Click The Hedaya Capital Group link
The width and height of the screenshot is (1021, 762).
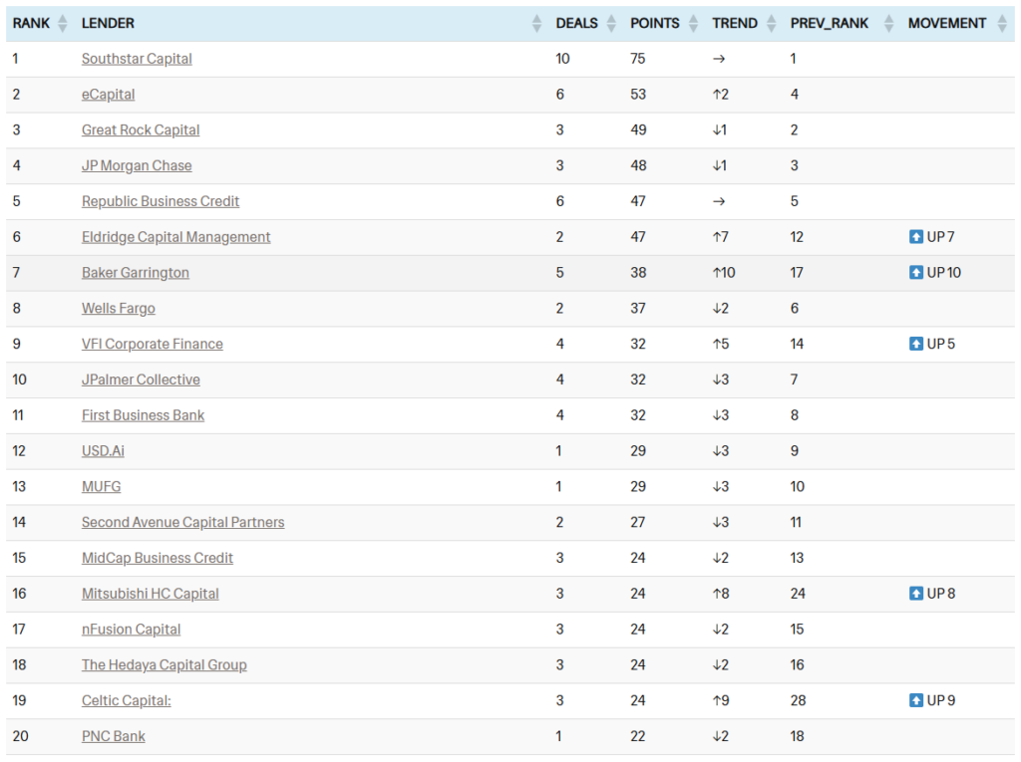tap(165, 665)
